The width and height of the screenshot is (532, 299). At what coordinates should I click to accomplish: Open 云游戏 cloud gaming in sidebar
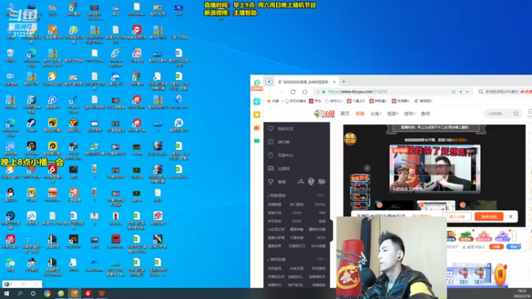[x=279, y=169]
